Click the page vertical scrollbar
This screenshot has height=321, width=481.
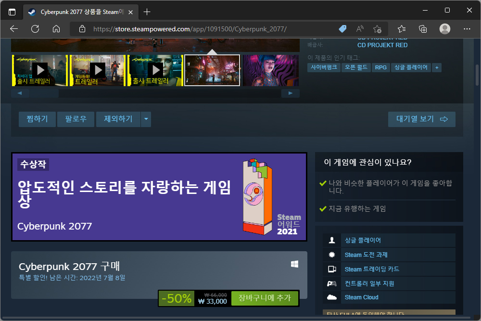coord(477,75)
